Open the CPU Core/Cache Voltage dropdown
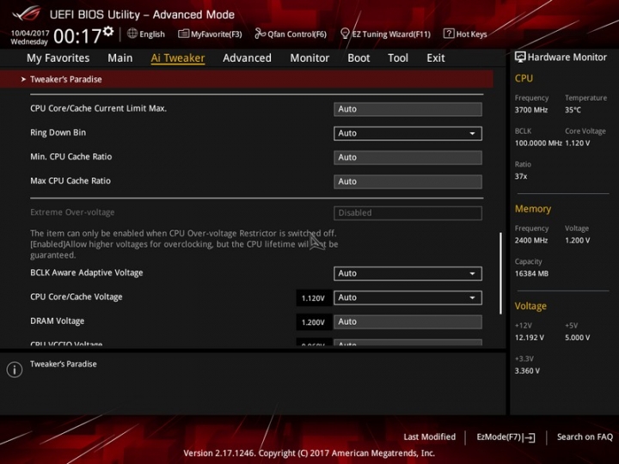Image resolution: width=619 pixels, height=464 pixels. click(408, 297)
